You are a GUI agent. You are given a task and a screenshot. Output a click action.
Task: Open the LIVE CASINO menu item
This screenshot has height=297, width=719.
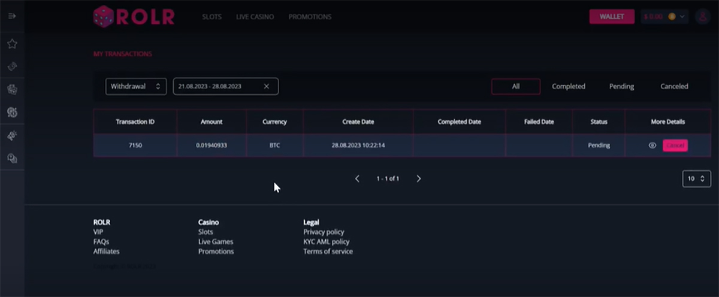(255, 17)
